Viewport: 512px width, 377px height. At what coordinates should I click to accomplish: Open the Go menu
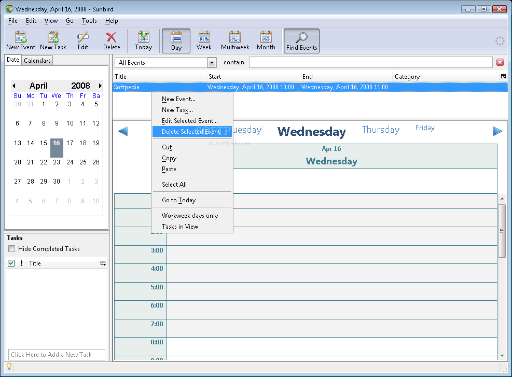[x=70, y=21]
